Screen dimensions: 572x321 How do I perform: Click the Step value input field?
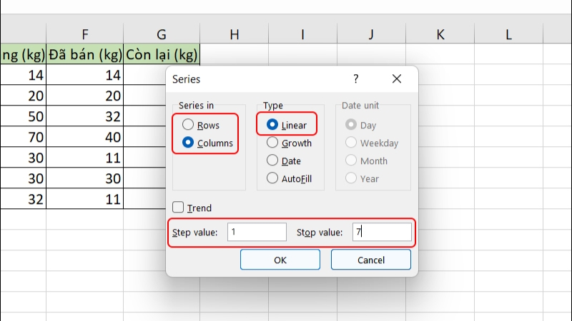257,232
